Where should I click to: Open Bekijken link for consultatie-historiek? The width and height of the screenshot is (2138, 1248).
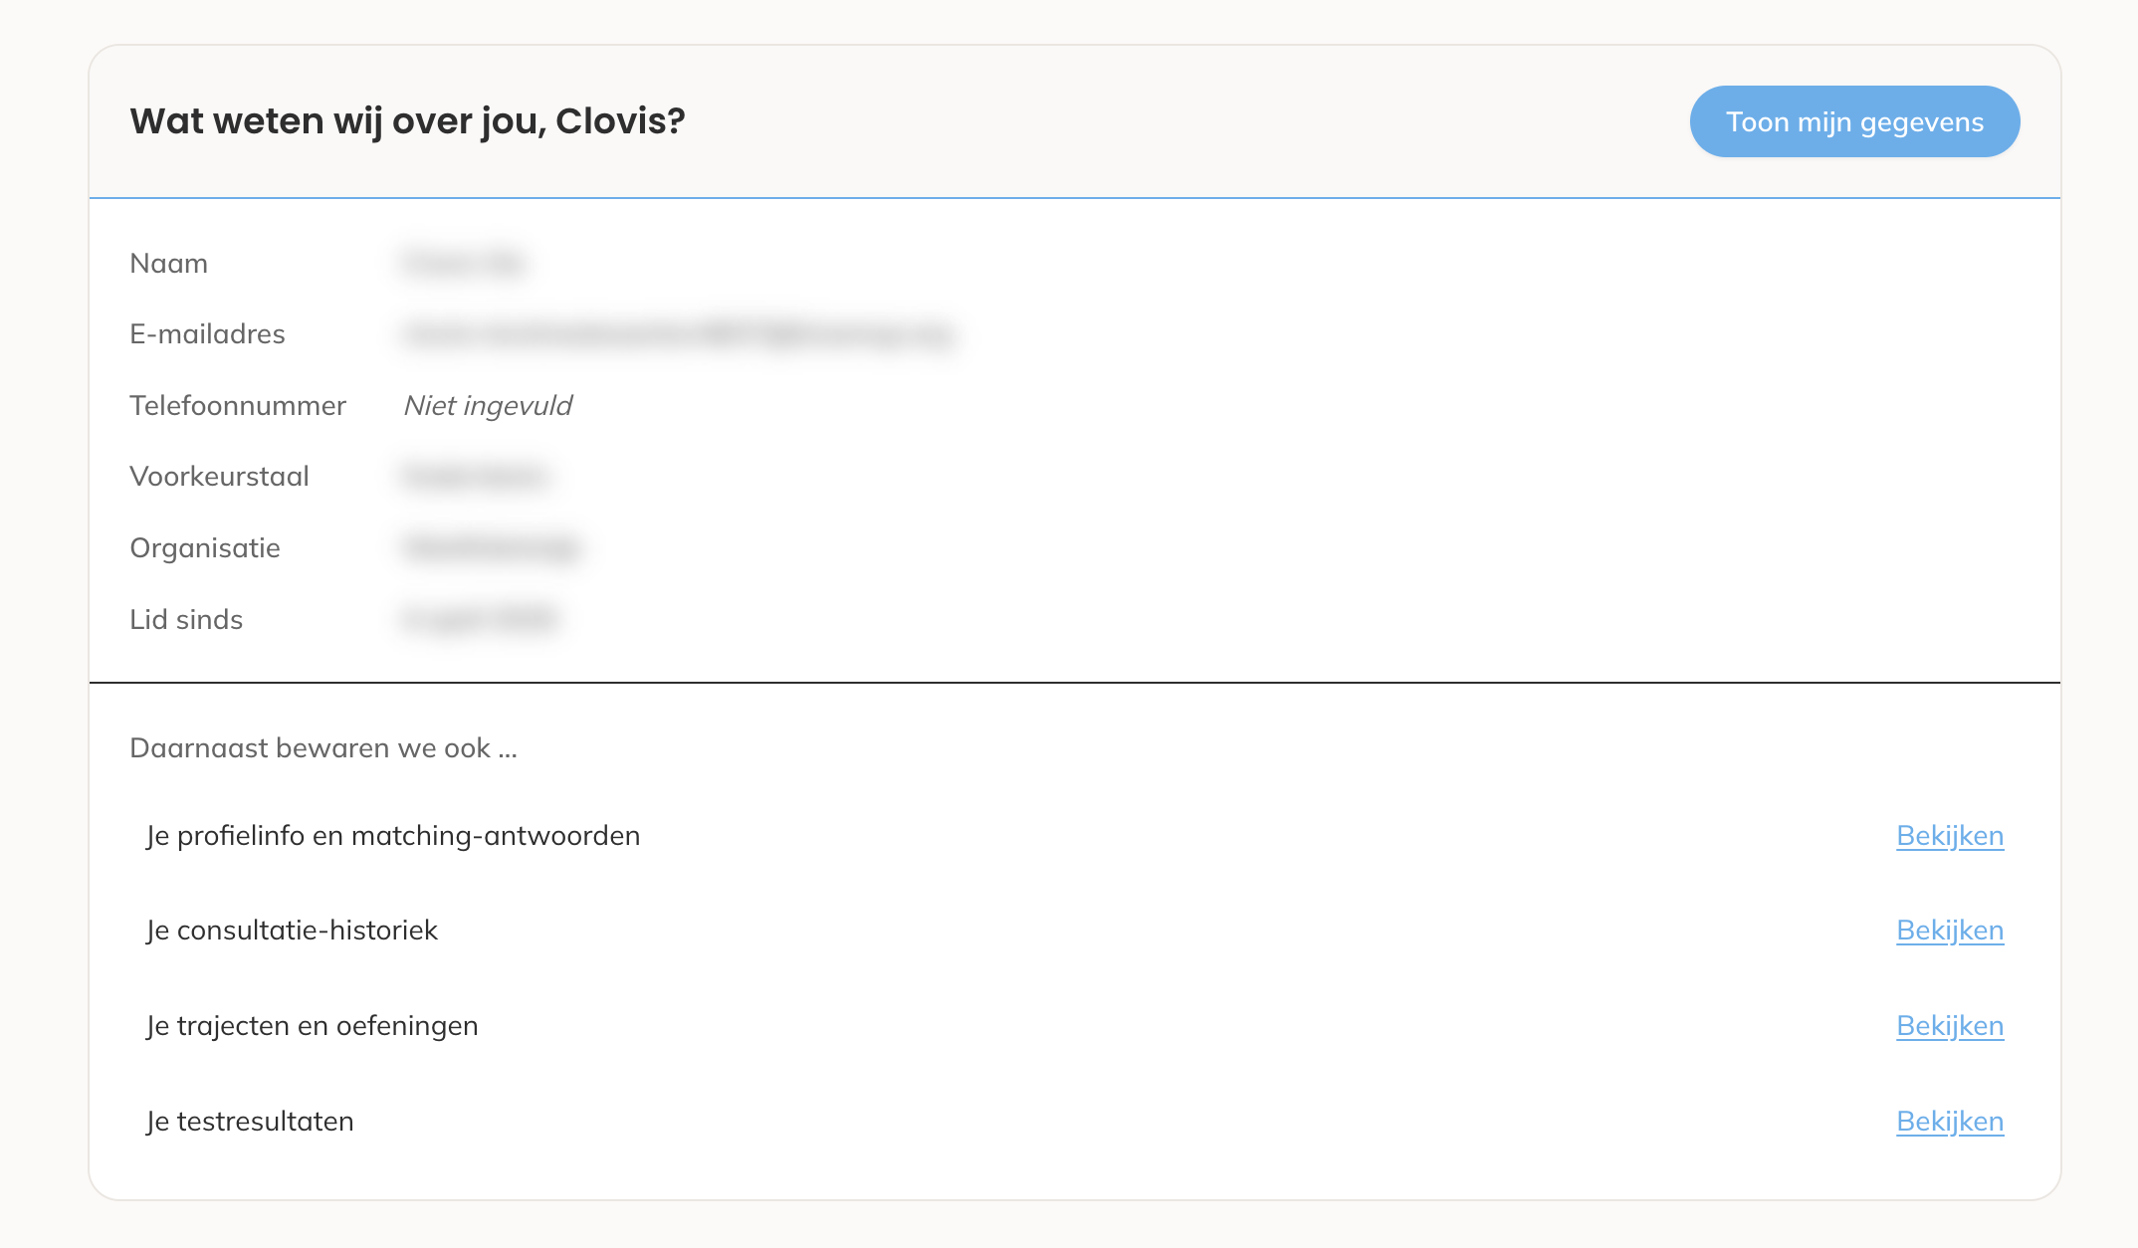[1950, 931]
